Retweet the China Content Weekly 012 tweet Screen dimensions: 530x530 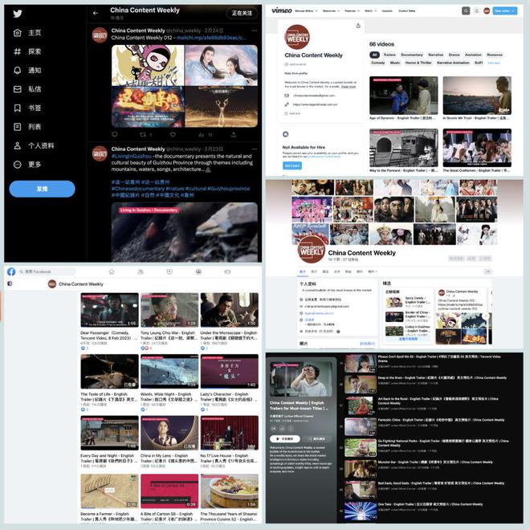pyautogui.click(x=143, y=135)
